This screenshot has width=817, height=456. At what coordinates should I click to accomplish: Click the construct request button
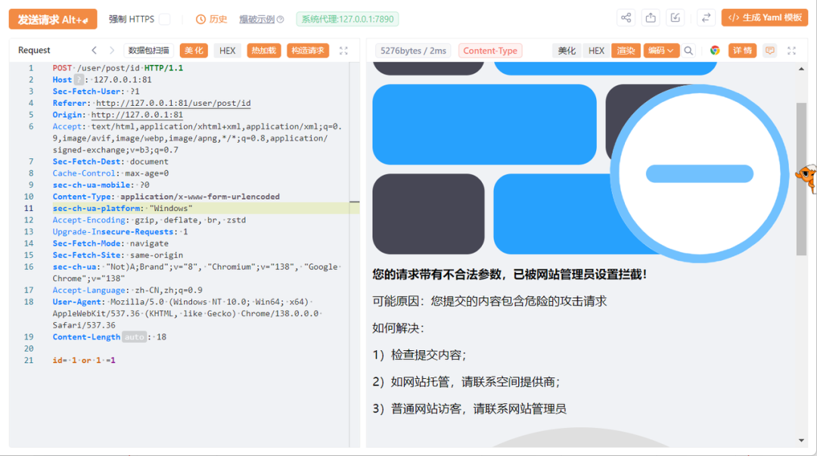307,51
